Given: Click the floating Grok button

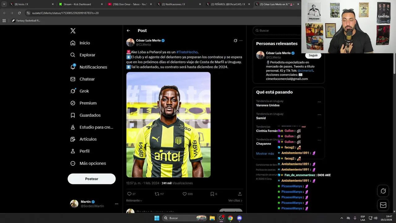Looking at the screenshot, I should [383, 191].
